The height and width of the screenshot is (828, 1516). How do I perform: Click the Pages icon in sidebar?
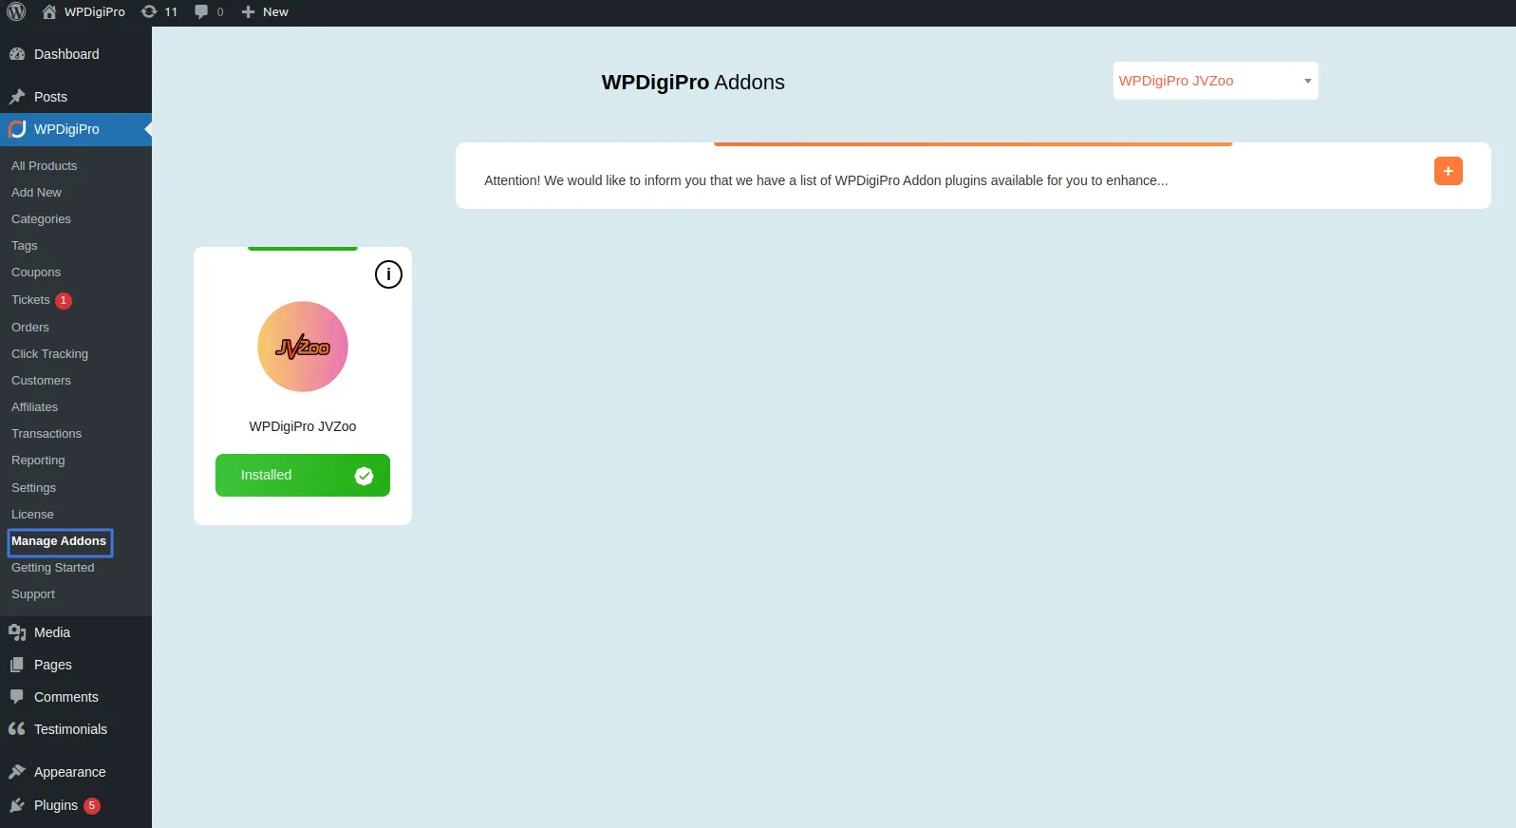pyautogui.click(x=17, y=665)
